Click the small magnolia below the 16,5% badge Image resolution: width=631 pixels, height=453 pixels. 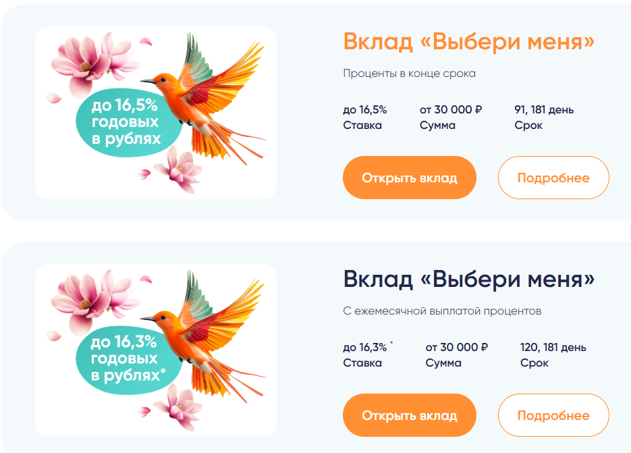point(175,166)
